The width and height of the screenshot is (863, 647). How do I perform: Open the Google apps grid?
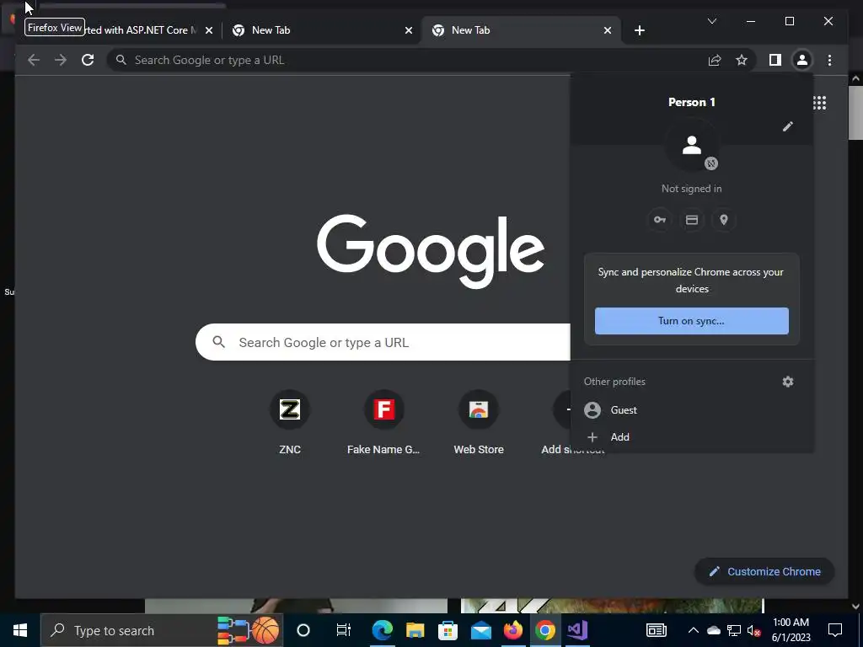(819, 103)
